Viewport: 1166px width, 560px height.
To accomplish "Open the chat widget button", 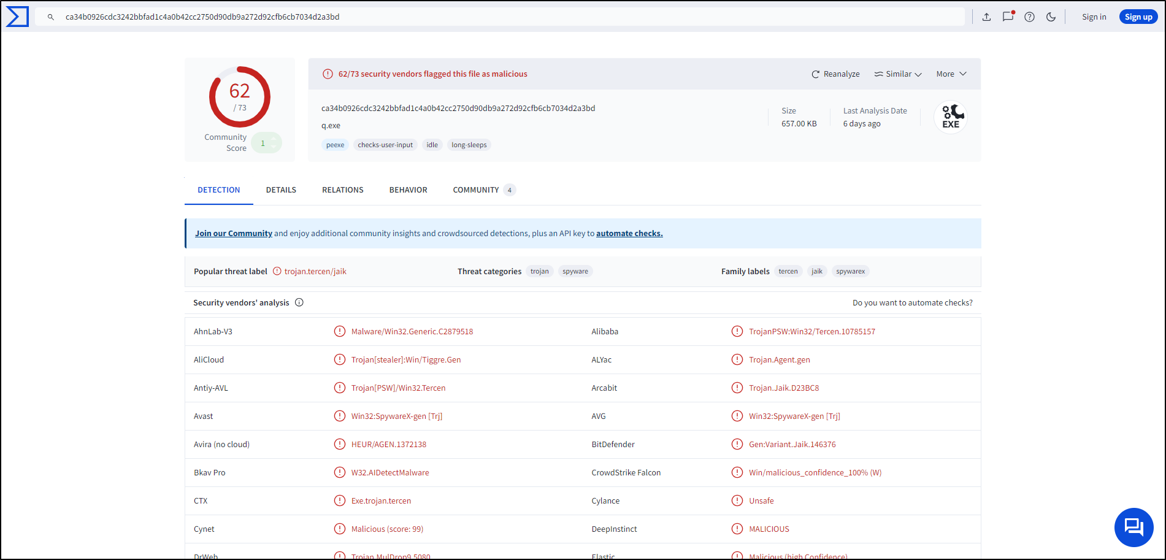I will coord(1133,527).
